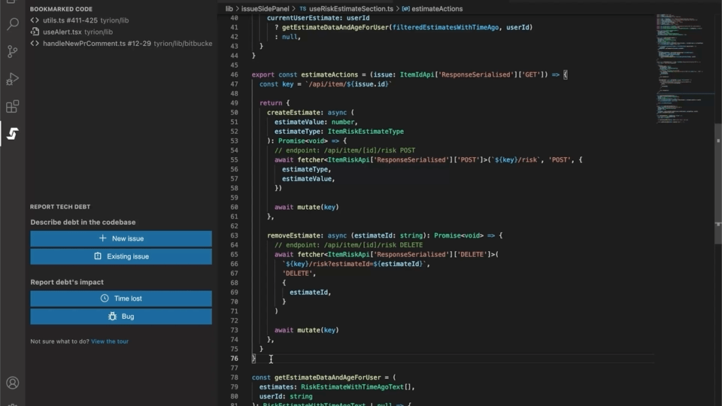Collapse the Report Tech Debt section
Viewport: 722px width, 406px height.
click(x=60, y=207)
